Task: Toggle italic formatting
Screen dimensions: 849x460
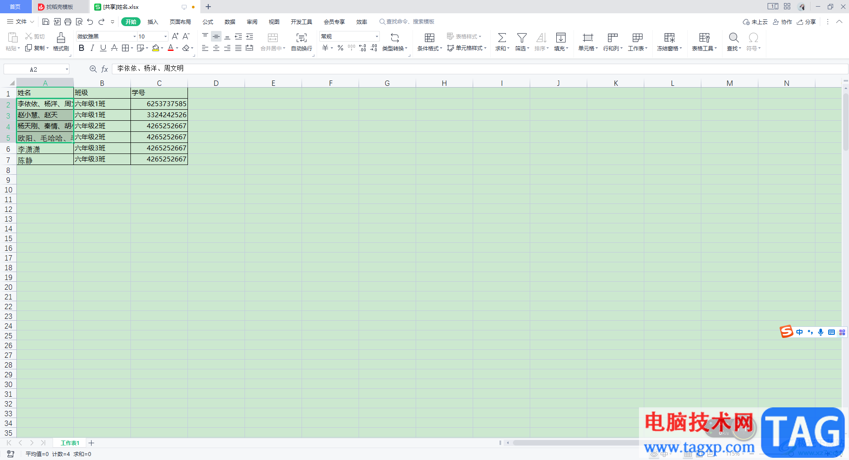Action: coord(92,48)
